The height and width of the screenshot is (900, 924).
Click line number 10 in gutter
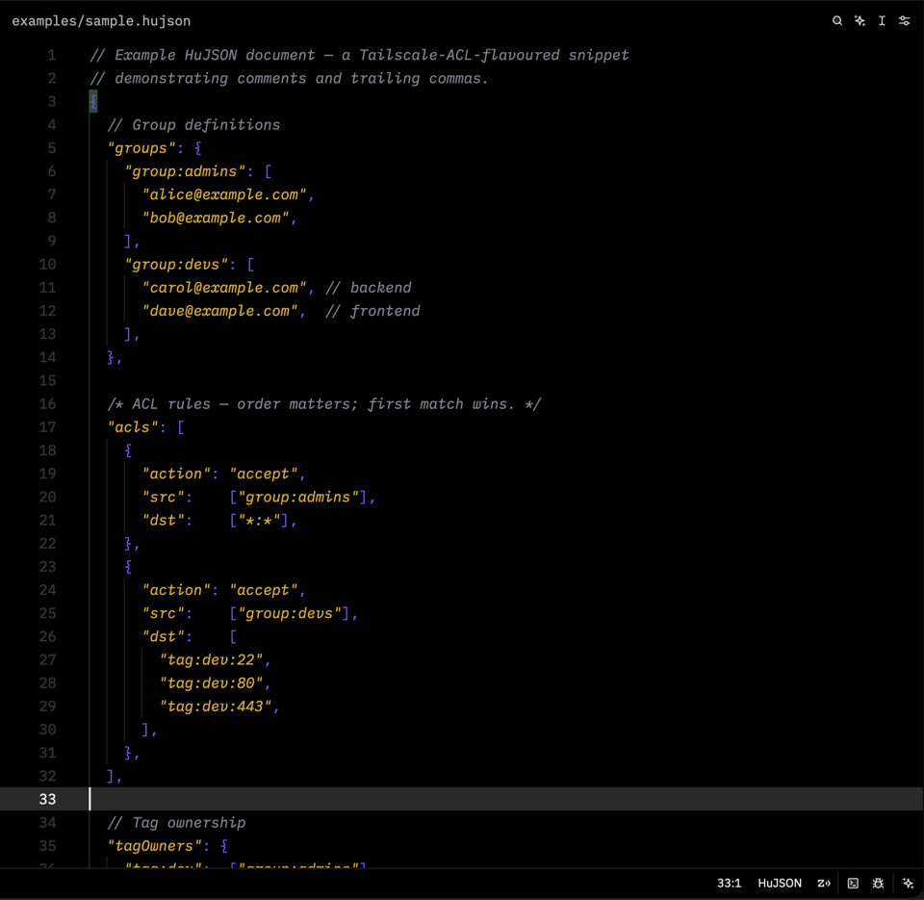coord(48,265)
